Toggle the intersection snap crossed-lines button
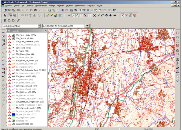The image size is (182, 130). click(x=69, y=15)
